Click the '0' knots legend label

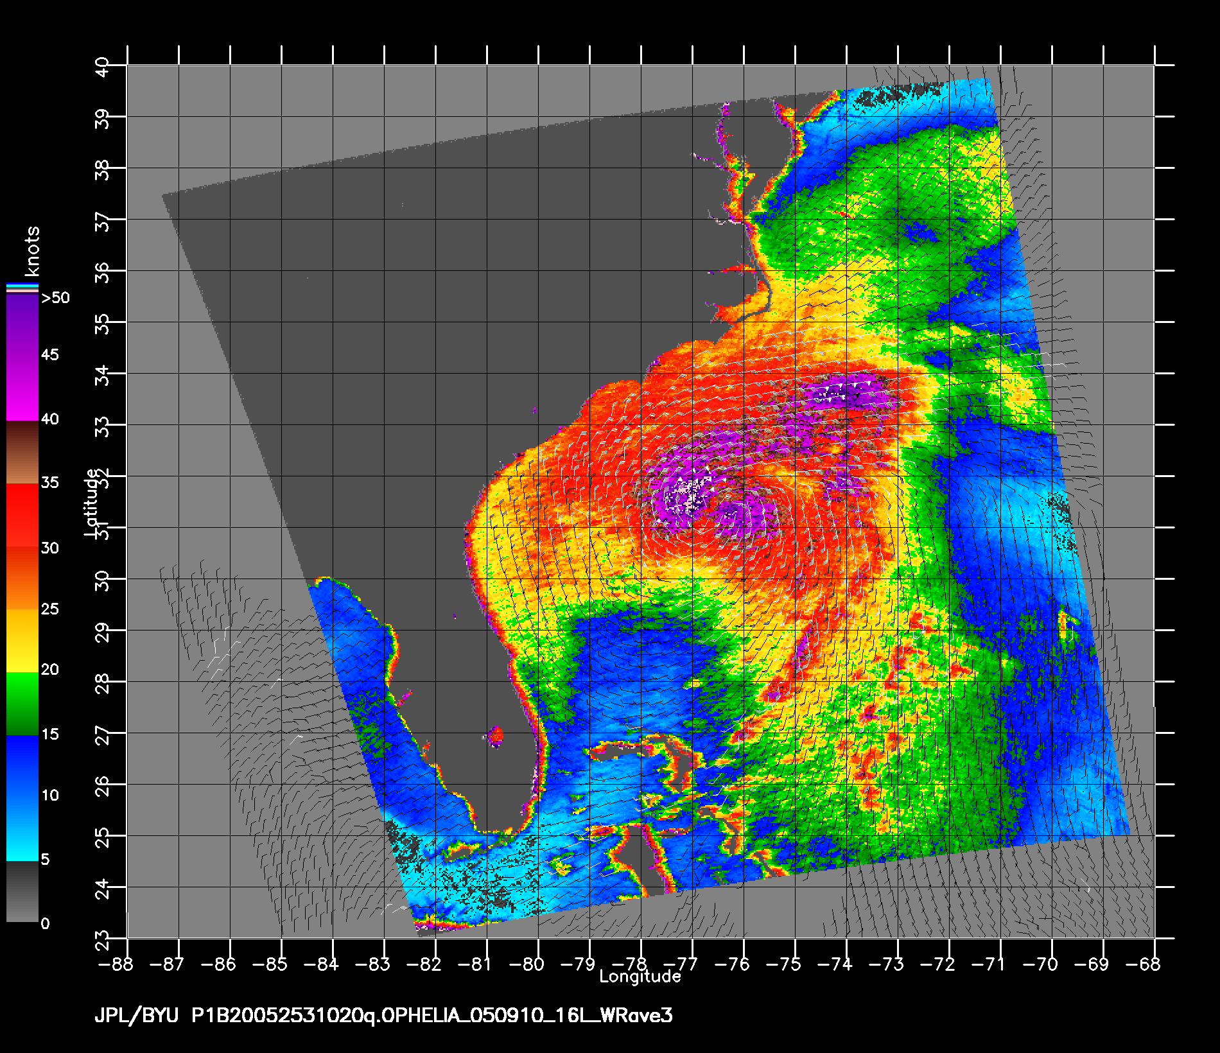(45, 924)
